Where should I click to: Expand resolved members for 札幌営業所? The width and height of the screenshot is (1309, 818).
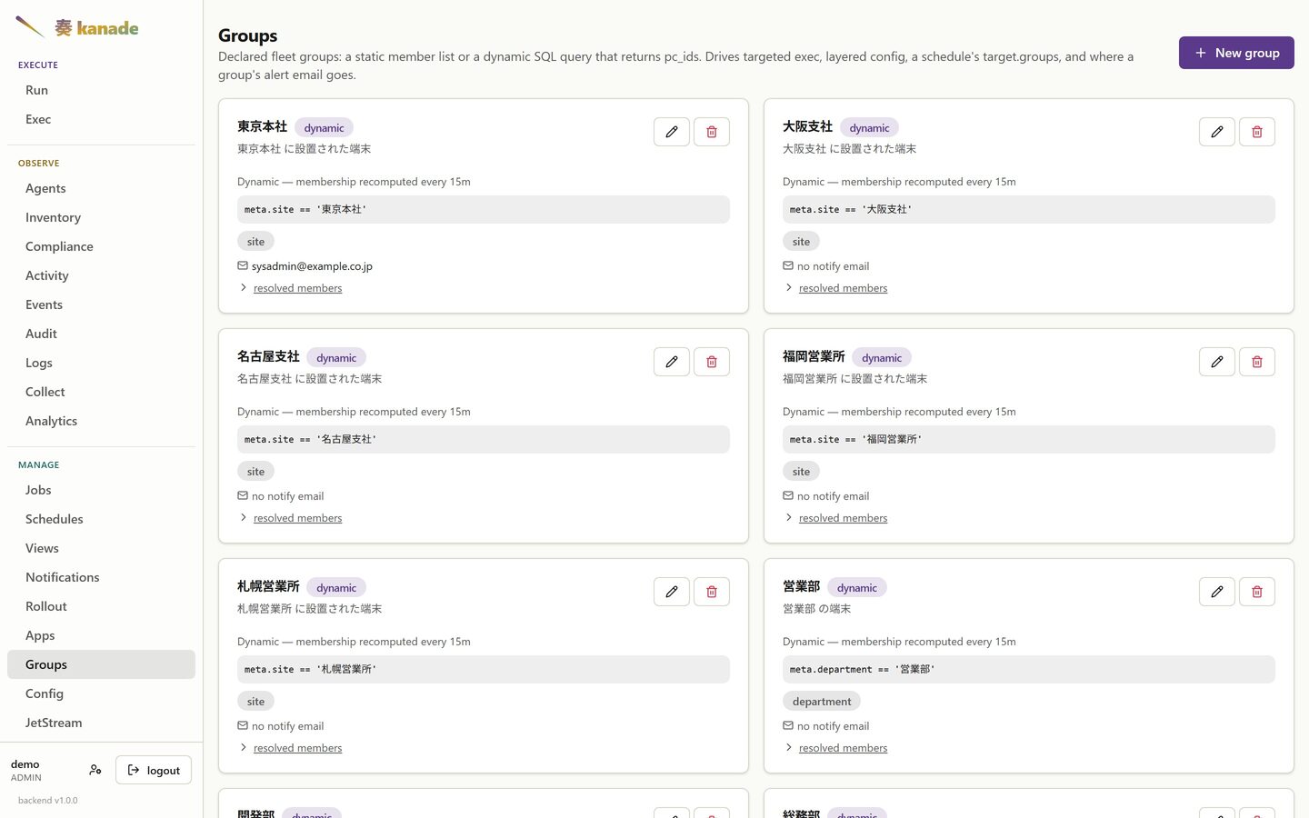tap(297, 748)
